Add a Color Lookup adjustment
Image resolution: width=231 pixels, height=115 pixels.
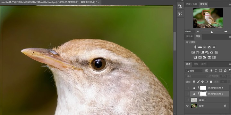(216, 52)
